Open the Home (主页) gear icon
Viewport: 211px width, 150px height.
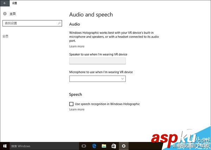click(x=5, y=14)
